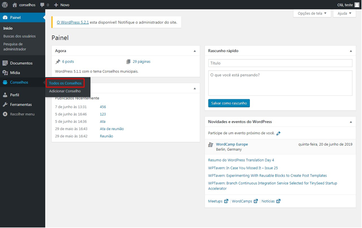Click the pages icon beside 29 páginas

tap(129, 62)
